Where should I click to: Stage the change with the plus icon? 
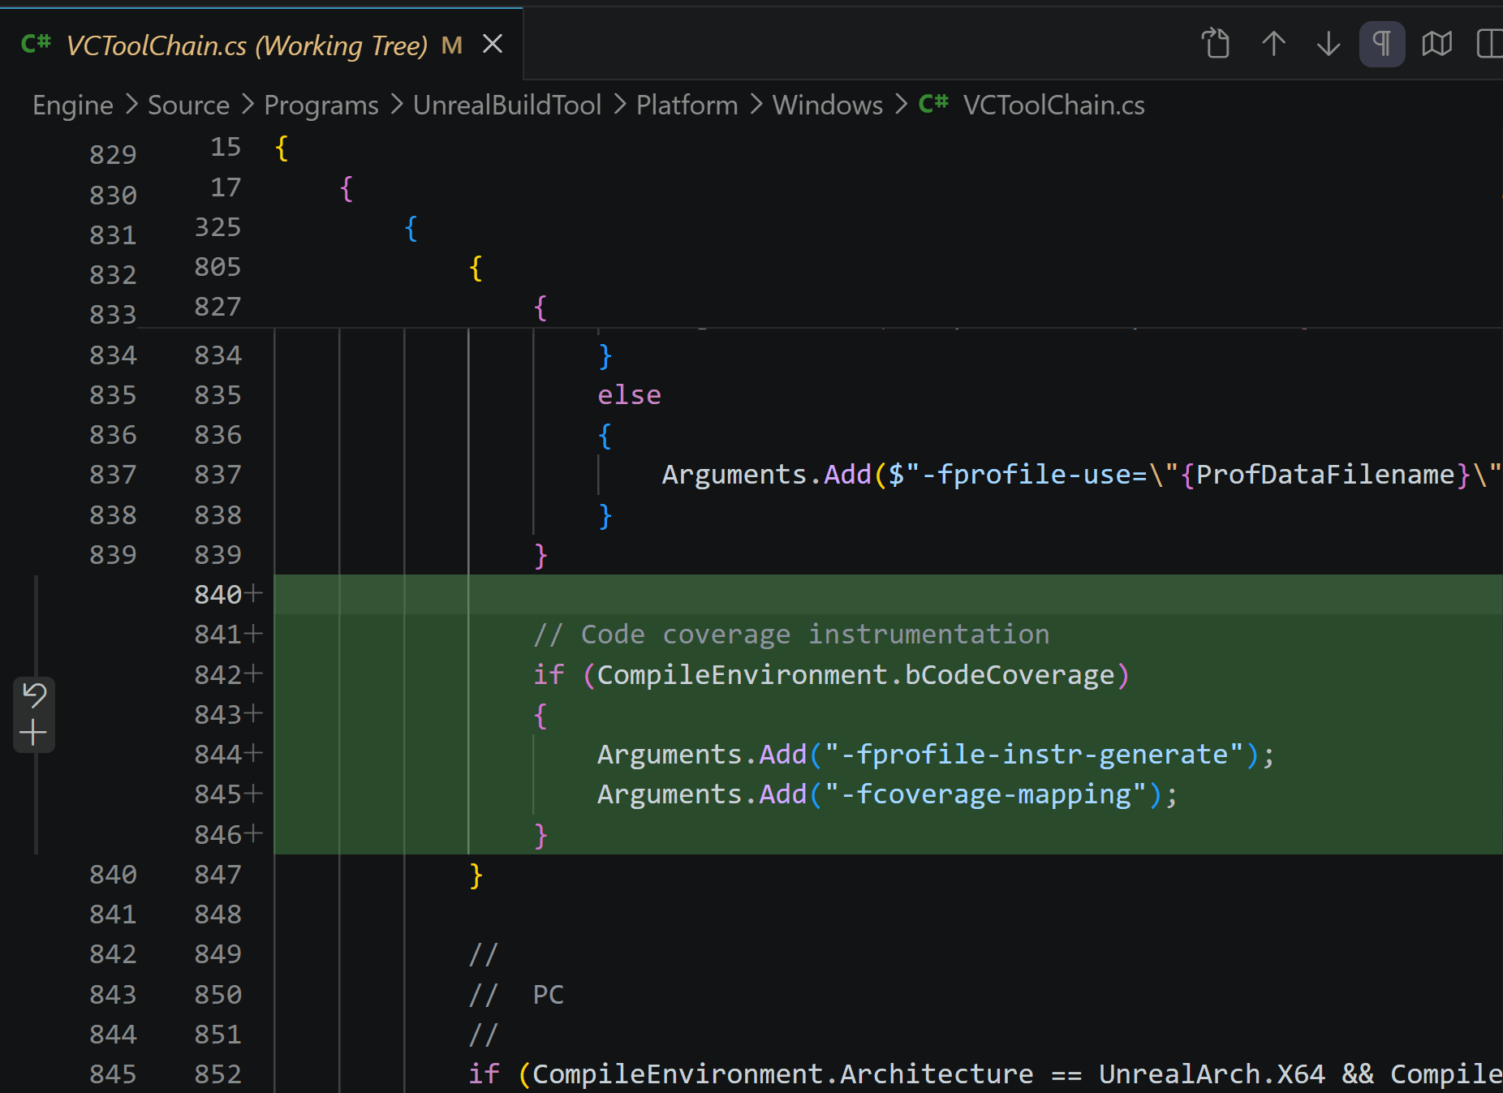click(x=34, y=734)
